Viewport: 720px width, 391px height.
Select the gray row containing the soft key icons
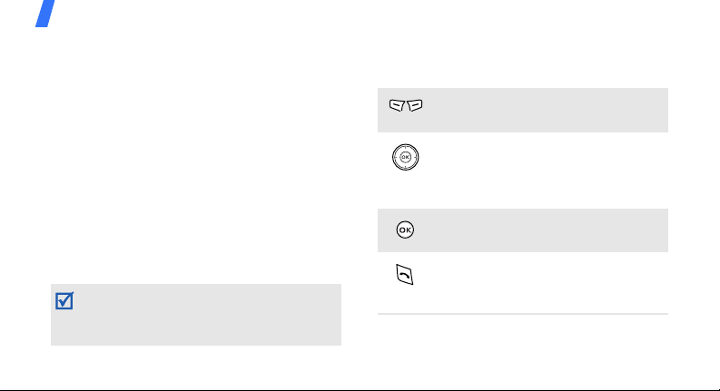point(523,110)
